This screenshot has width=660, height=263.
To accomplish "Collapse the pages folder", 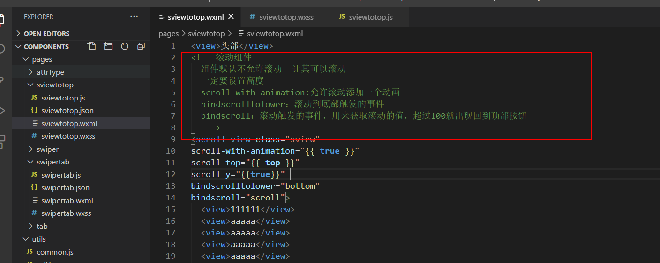I will point(26,59).
